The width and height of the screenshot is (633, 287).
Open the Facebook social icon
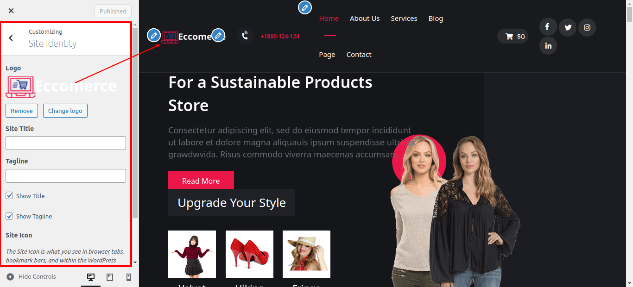548,27
